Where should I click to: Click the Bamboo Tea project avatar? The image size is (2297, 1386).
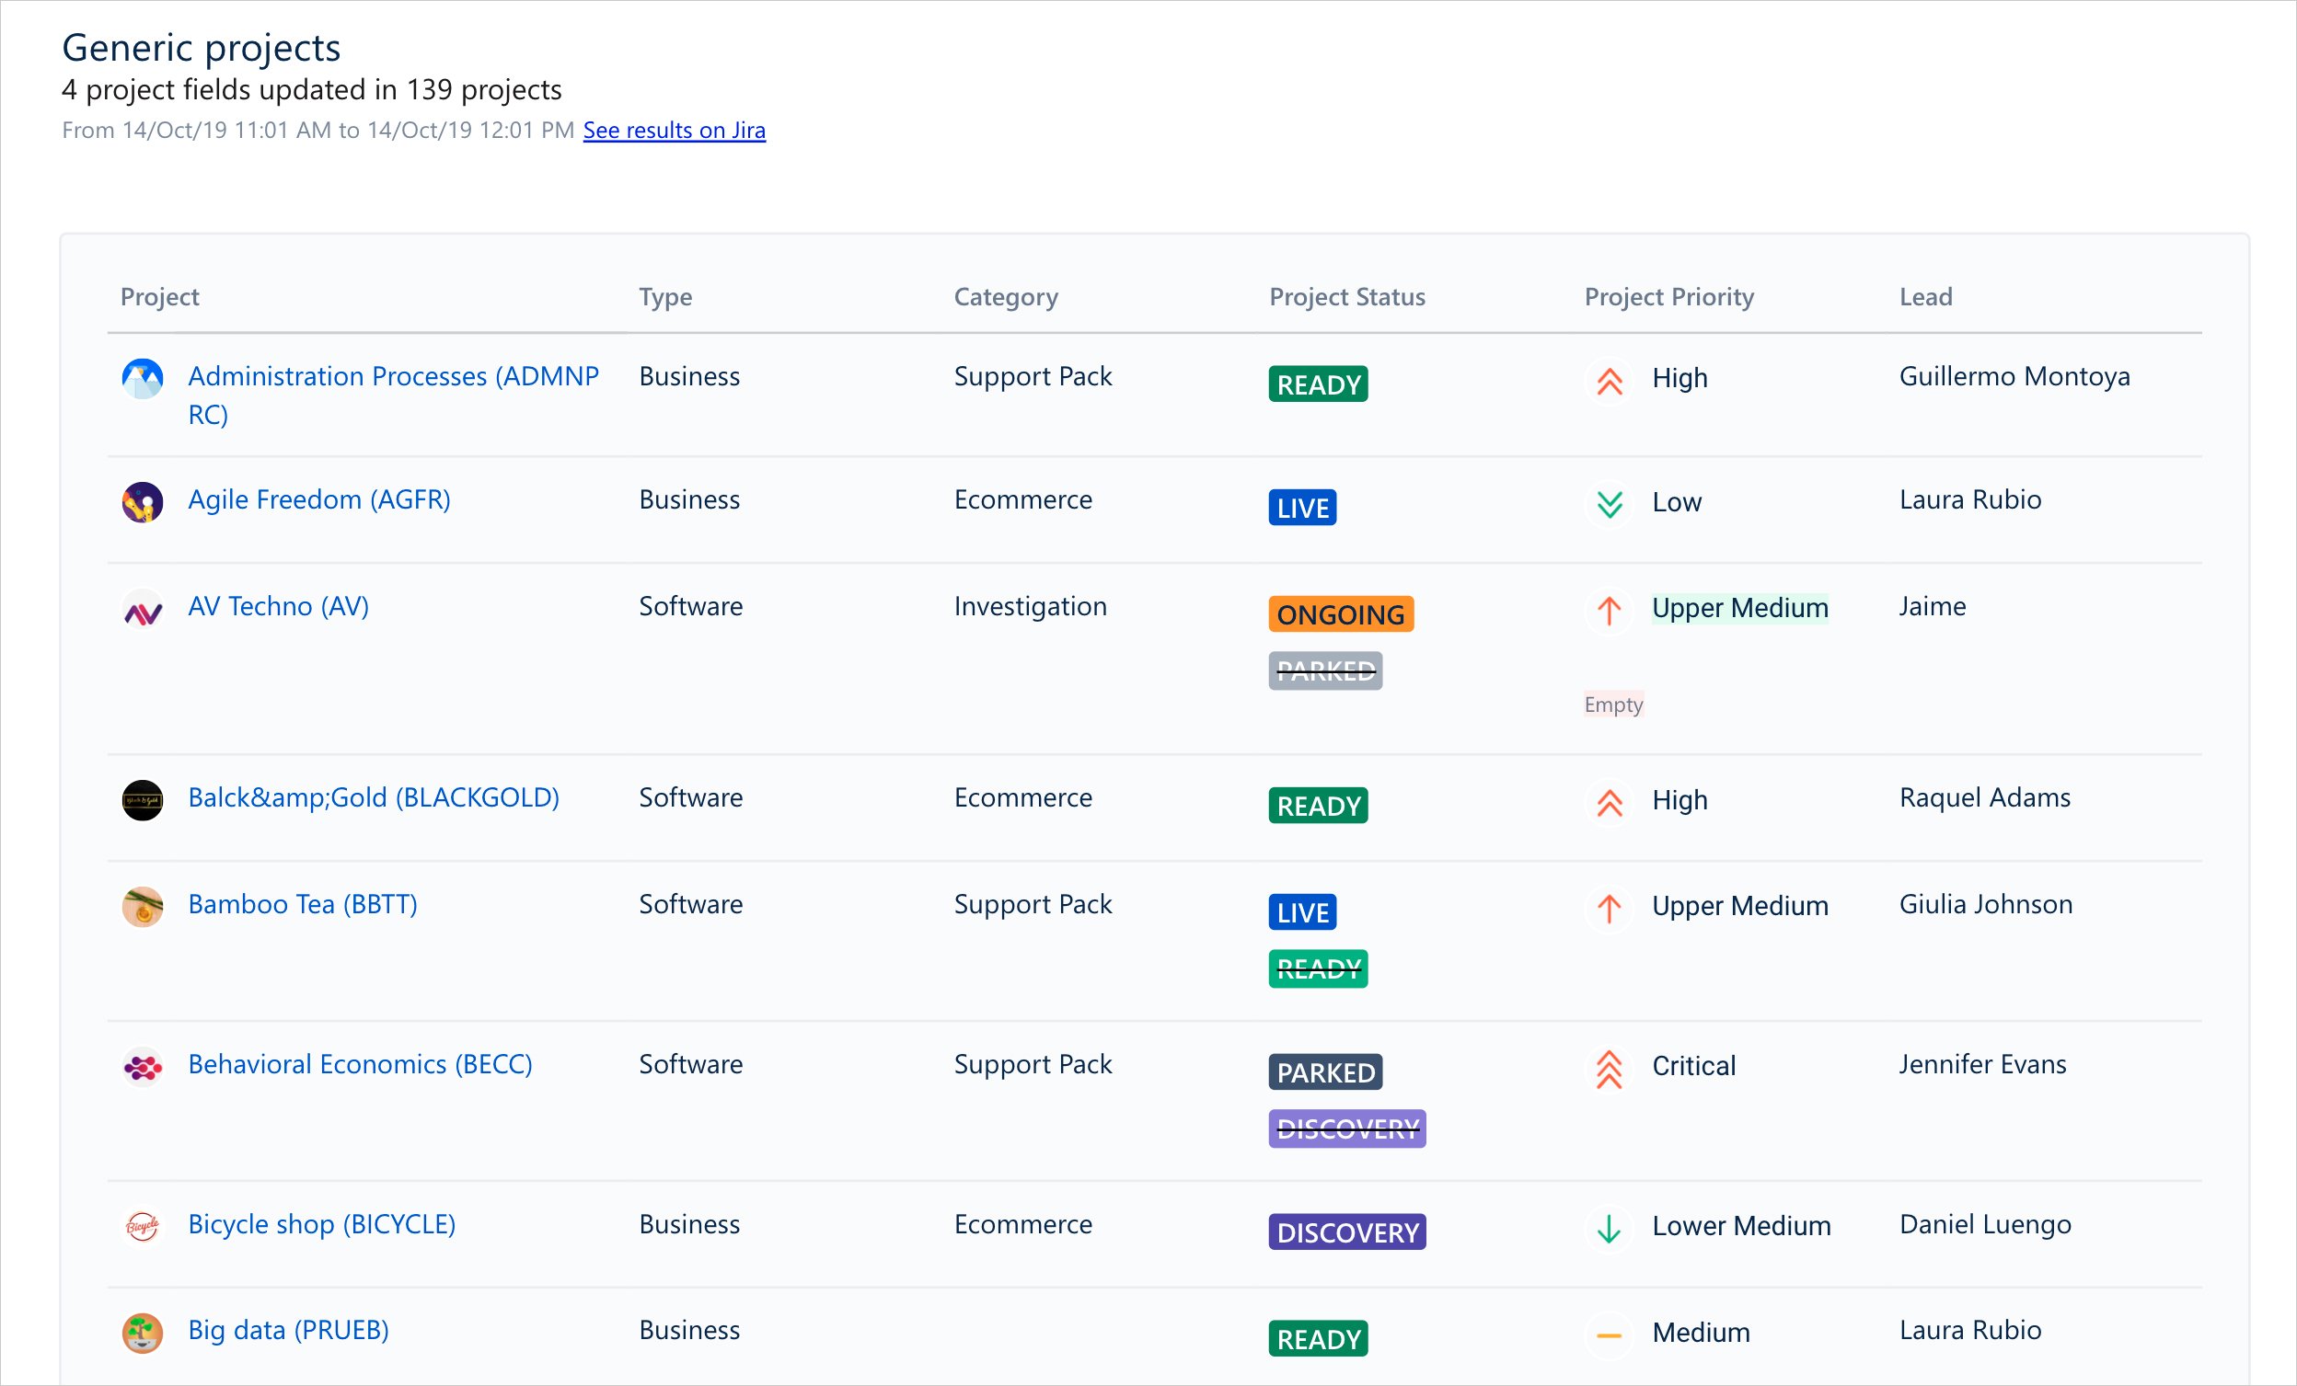pyautogui.click(x=142, y=905)
